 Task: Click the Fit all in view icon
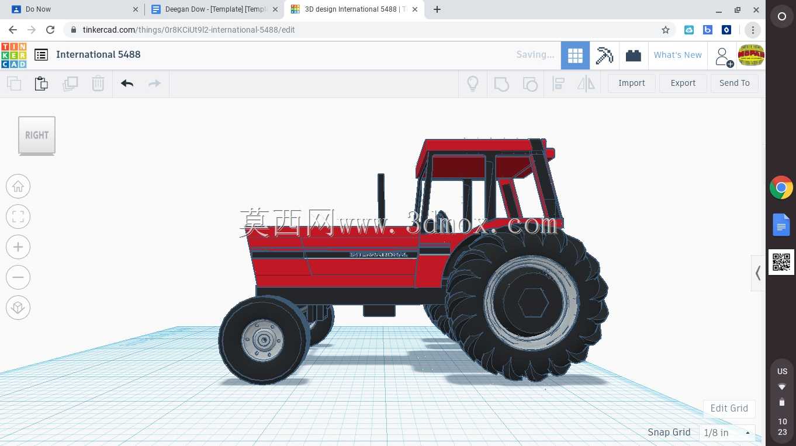tap(18, 217)
